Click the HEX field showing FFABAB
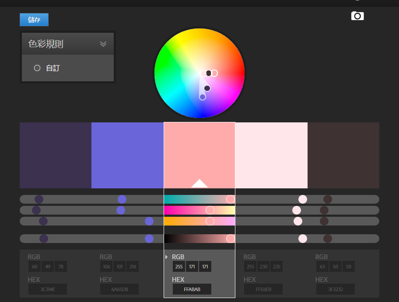Screen dimensions: 399x302 click(192, 289)
